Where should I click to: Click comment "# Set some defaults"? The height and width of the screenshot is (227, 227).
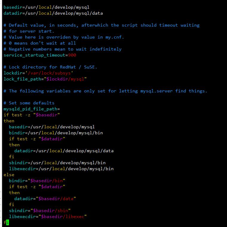tap(29, 103)
